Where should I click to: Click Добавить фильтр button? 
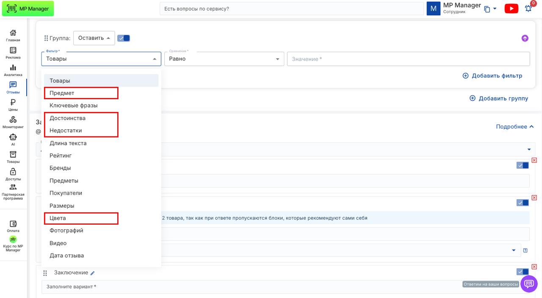492,76
